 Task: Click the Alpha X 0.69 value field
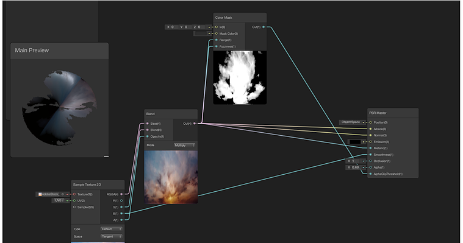point(353,167)
